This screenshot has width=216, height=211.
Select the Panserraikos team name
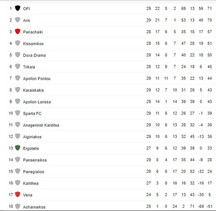point(35,160)
